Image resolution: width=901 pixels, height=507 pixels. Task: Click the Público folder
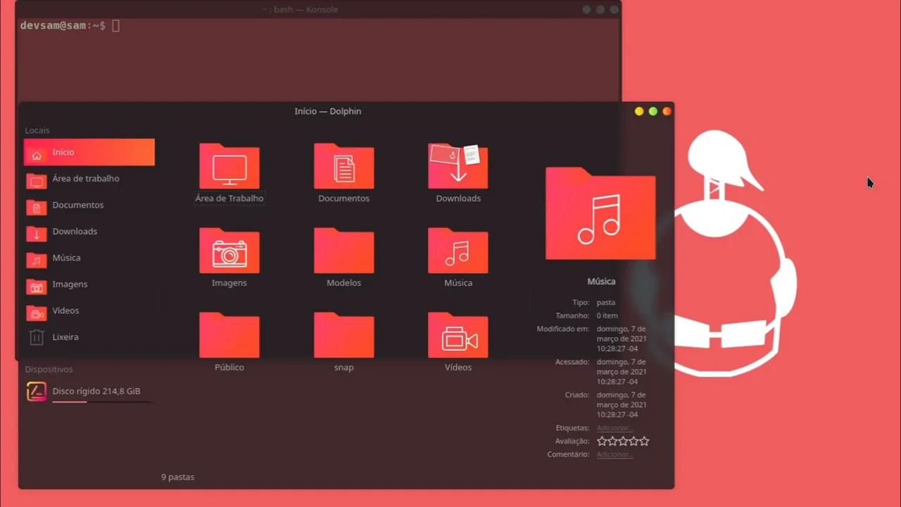click(x=229, y=342)
